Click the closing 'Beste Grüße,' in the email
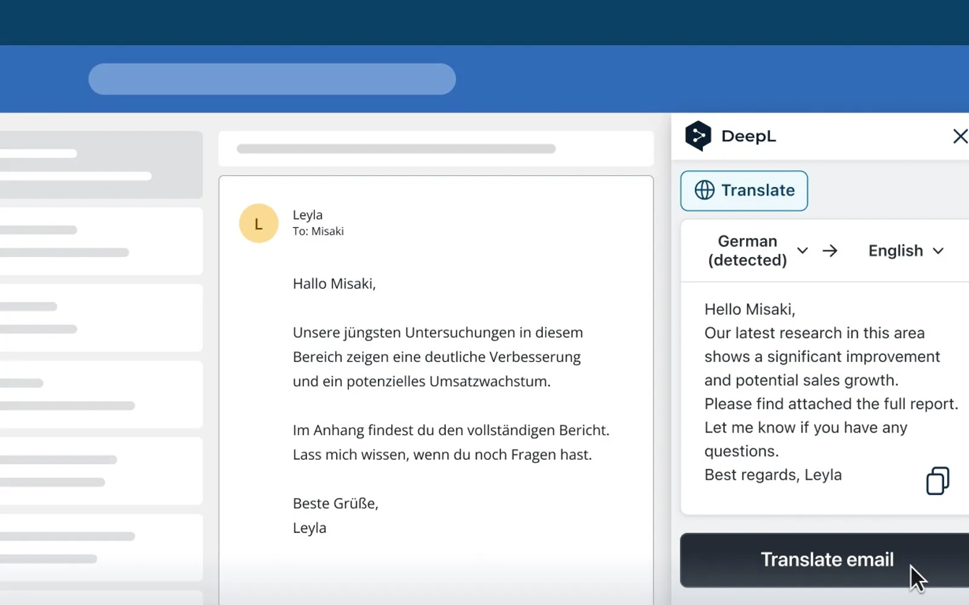This screenshot has height=605, width=969. (x=336, y=503)
